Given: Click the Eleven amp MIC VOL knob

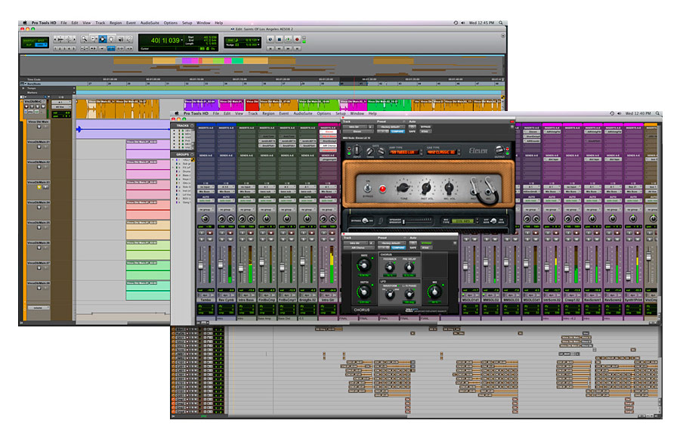Looking at the screenshot, I should point(449,188).
